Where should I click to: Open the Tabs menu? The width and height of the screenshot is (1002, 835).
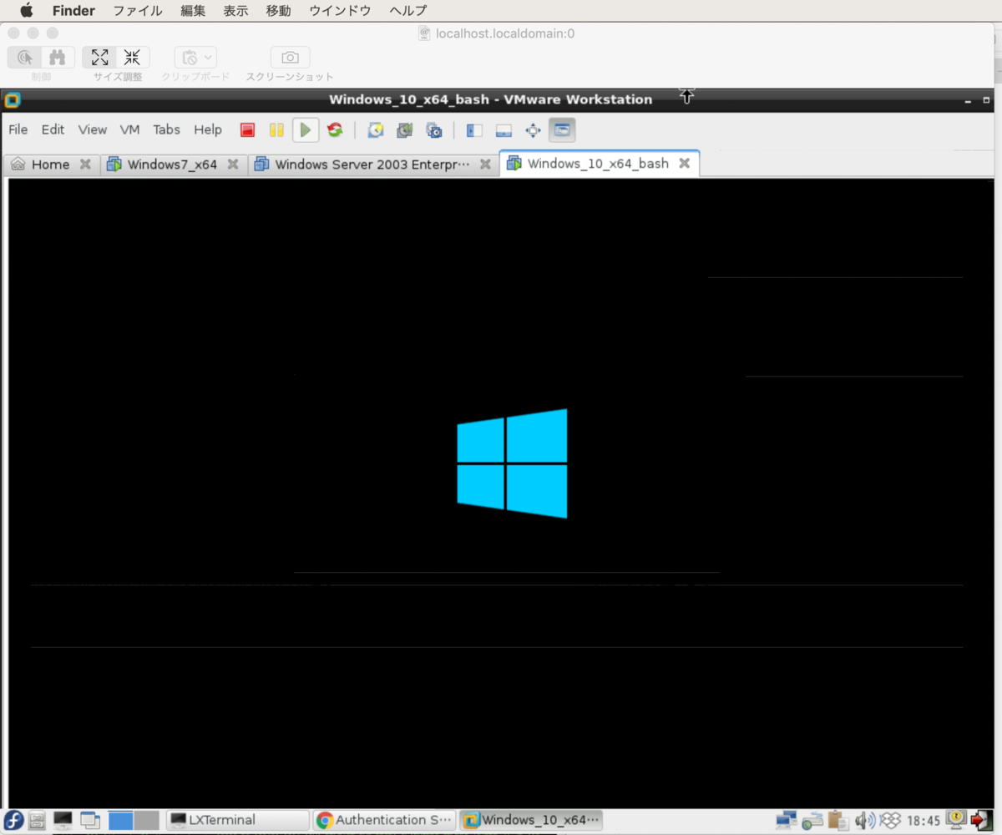[166, 129]
